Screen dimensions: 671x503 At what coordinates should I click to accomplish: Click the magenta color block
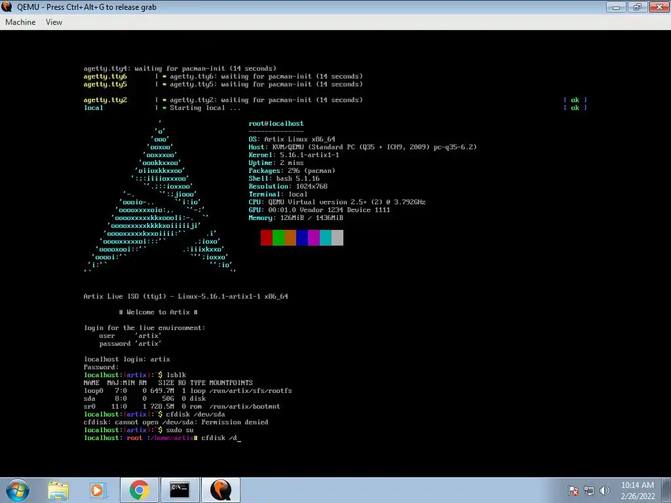[x=314, y=238]
